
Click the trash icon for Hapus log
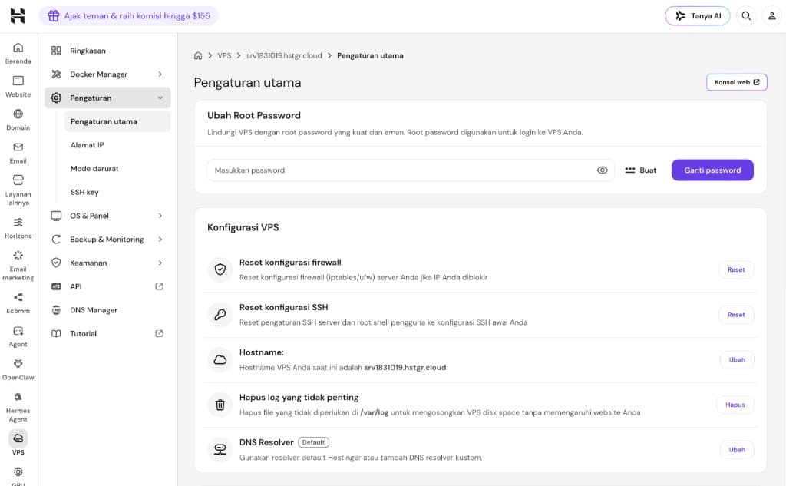pyautogui.click(x=220, y=405)
